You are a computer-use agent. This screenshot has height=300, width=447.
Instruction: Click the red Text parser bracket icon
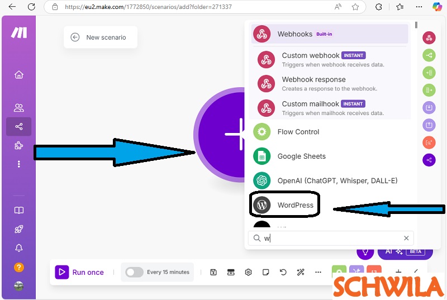pyautogui.click(x=374, y=270)
